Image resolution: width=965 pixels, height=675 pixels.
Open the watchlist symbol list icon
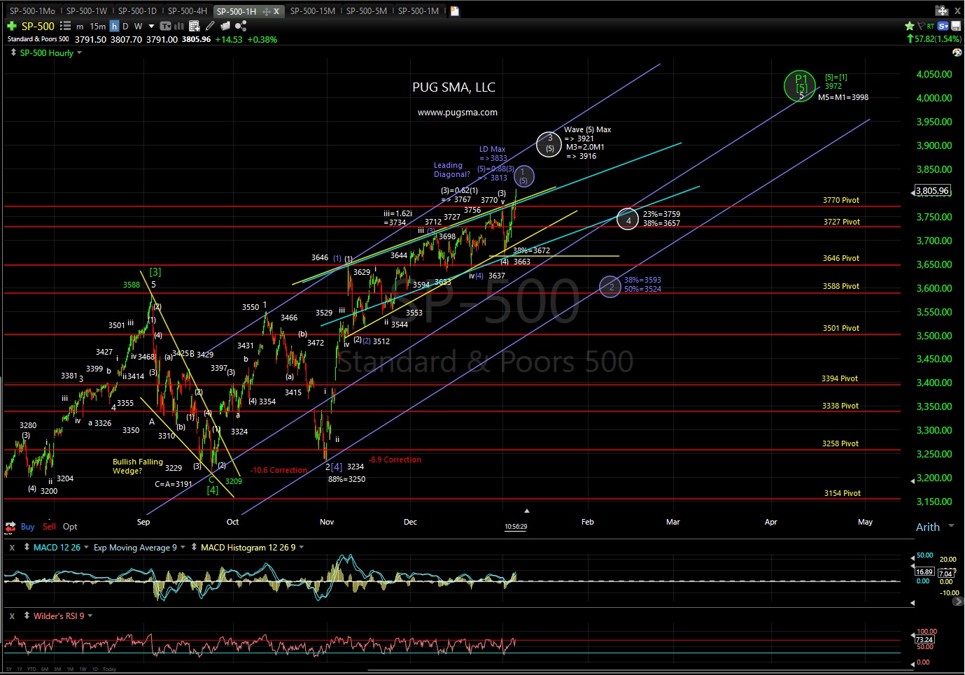(x=65, y=26)
